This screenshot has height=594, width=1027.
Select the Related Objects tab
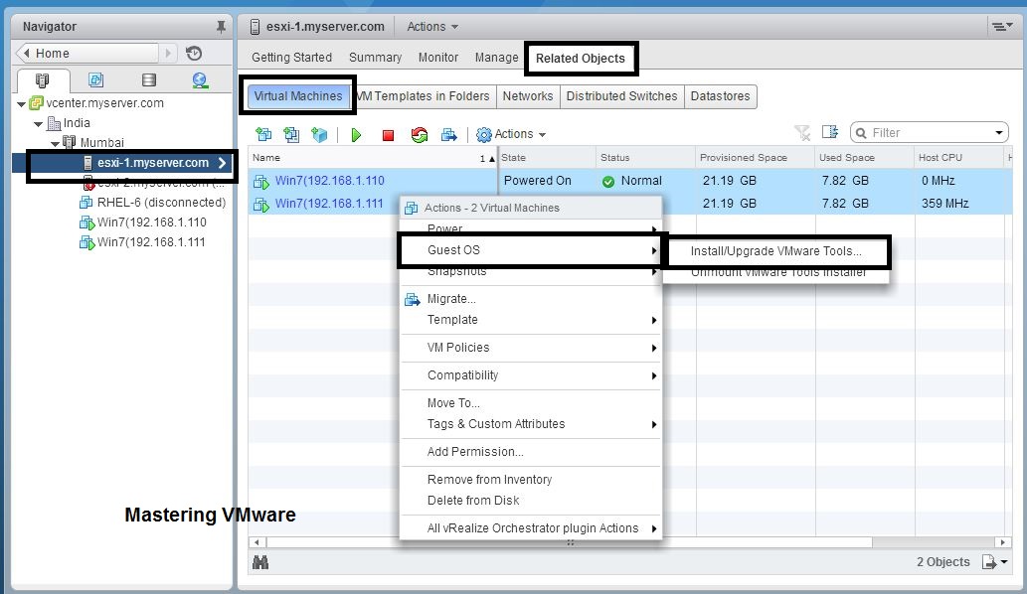click(x=581, y=59)
